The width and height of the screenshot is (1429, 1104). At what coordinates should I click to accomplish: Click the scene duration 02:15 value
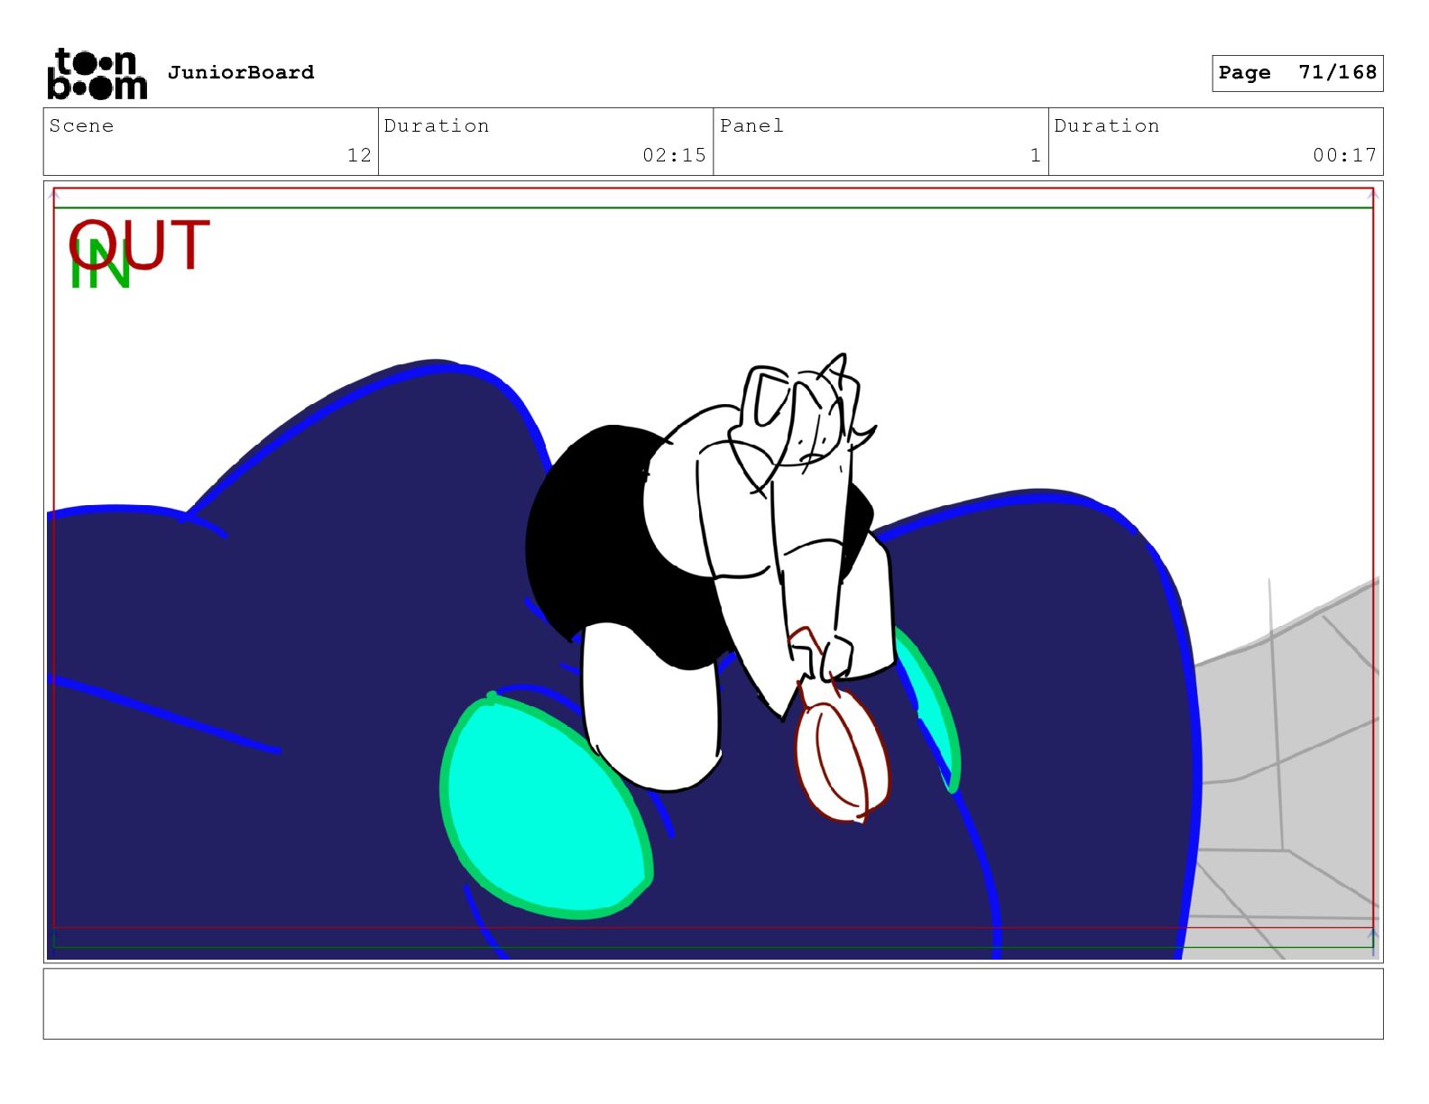(x=674, y=155)
